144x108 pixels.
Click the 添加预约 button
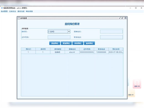tap(55, 43)
